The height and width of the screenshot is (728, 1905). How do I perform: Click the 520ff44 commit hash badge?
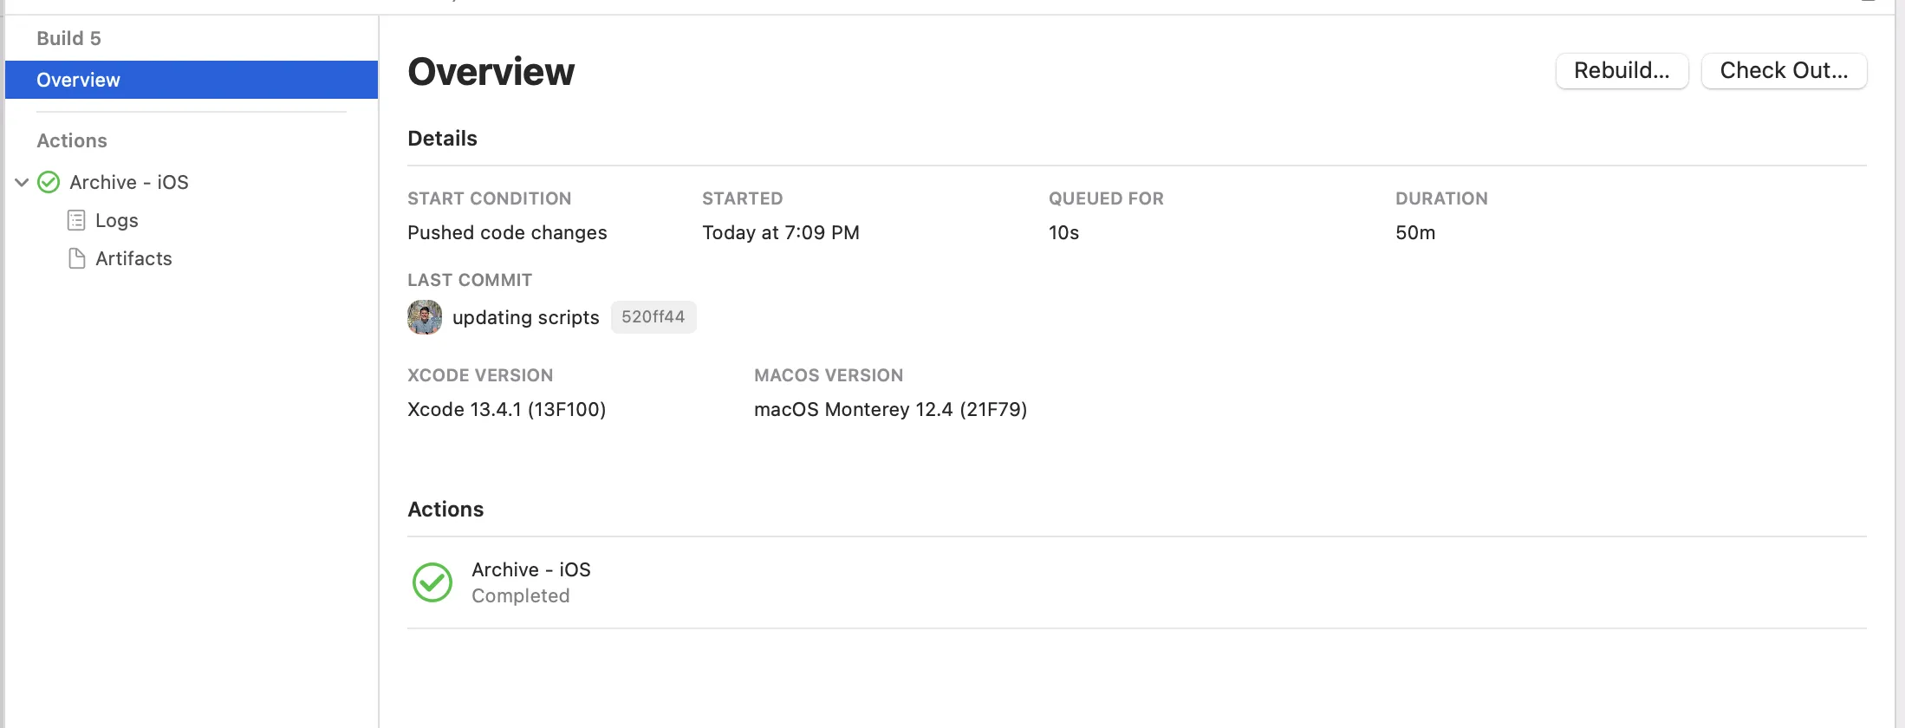point(653,317)
